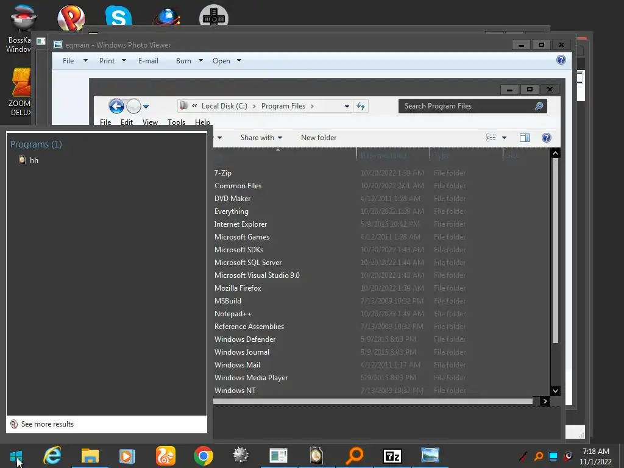Open the Explorer Edit menu
Viewport: 624px width, 468px height.
pos(127,122)
